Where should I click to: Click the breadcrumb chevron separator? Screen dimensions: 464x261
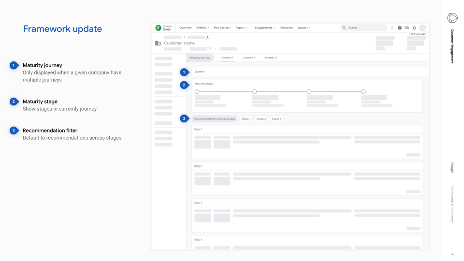point(184,37)
